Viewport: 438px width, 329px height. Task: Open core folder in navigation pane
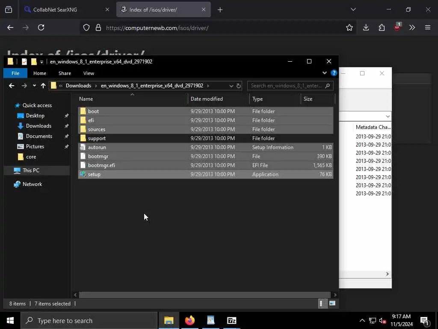pos(31,157)
